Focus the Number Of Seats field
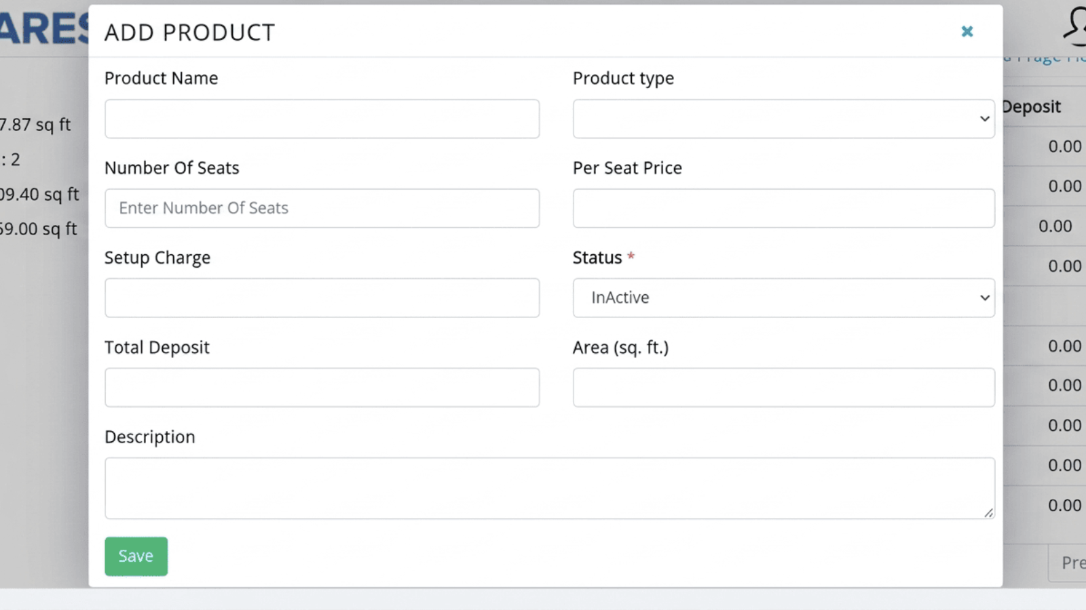 click(x=322, y=208)
